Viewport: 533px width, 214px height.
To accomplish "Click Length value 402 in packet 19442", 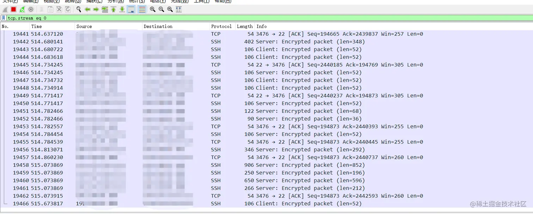I will tap(249, 42).
